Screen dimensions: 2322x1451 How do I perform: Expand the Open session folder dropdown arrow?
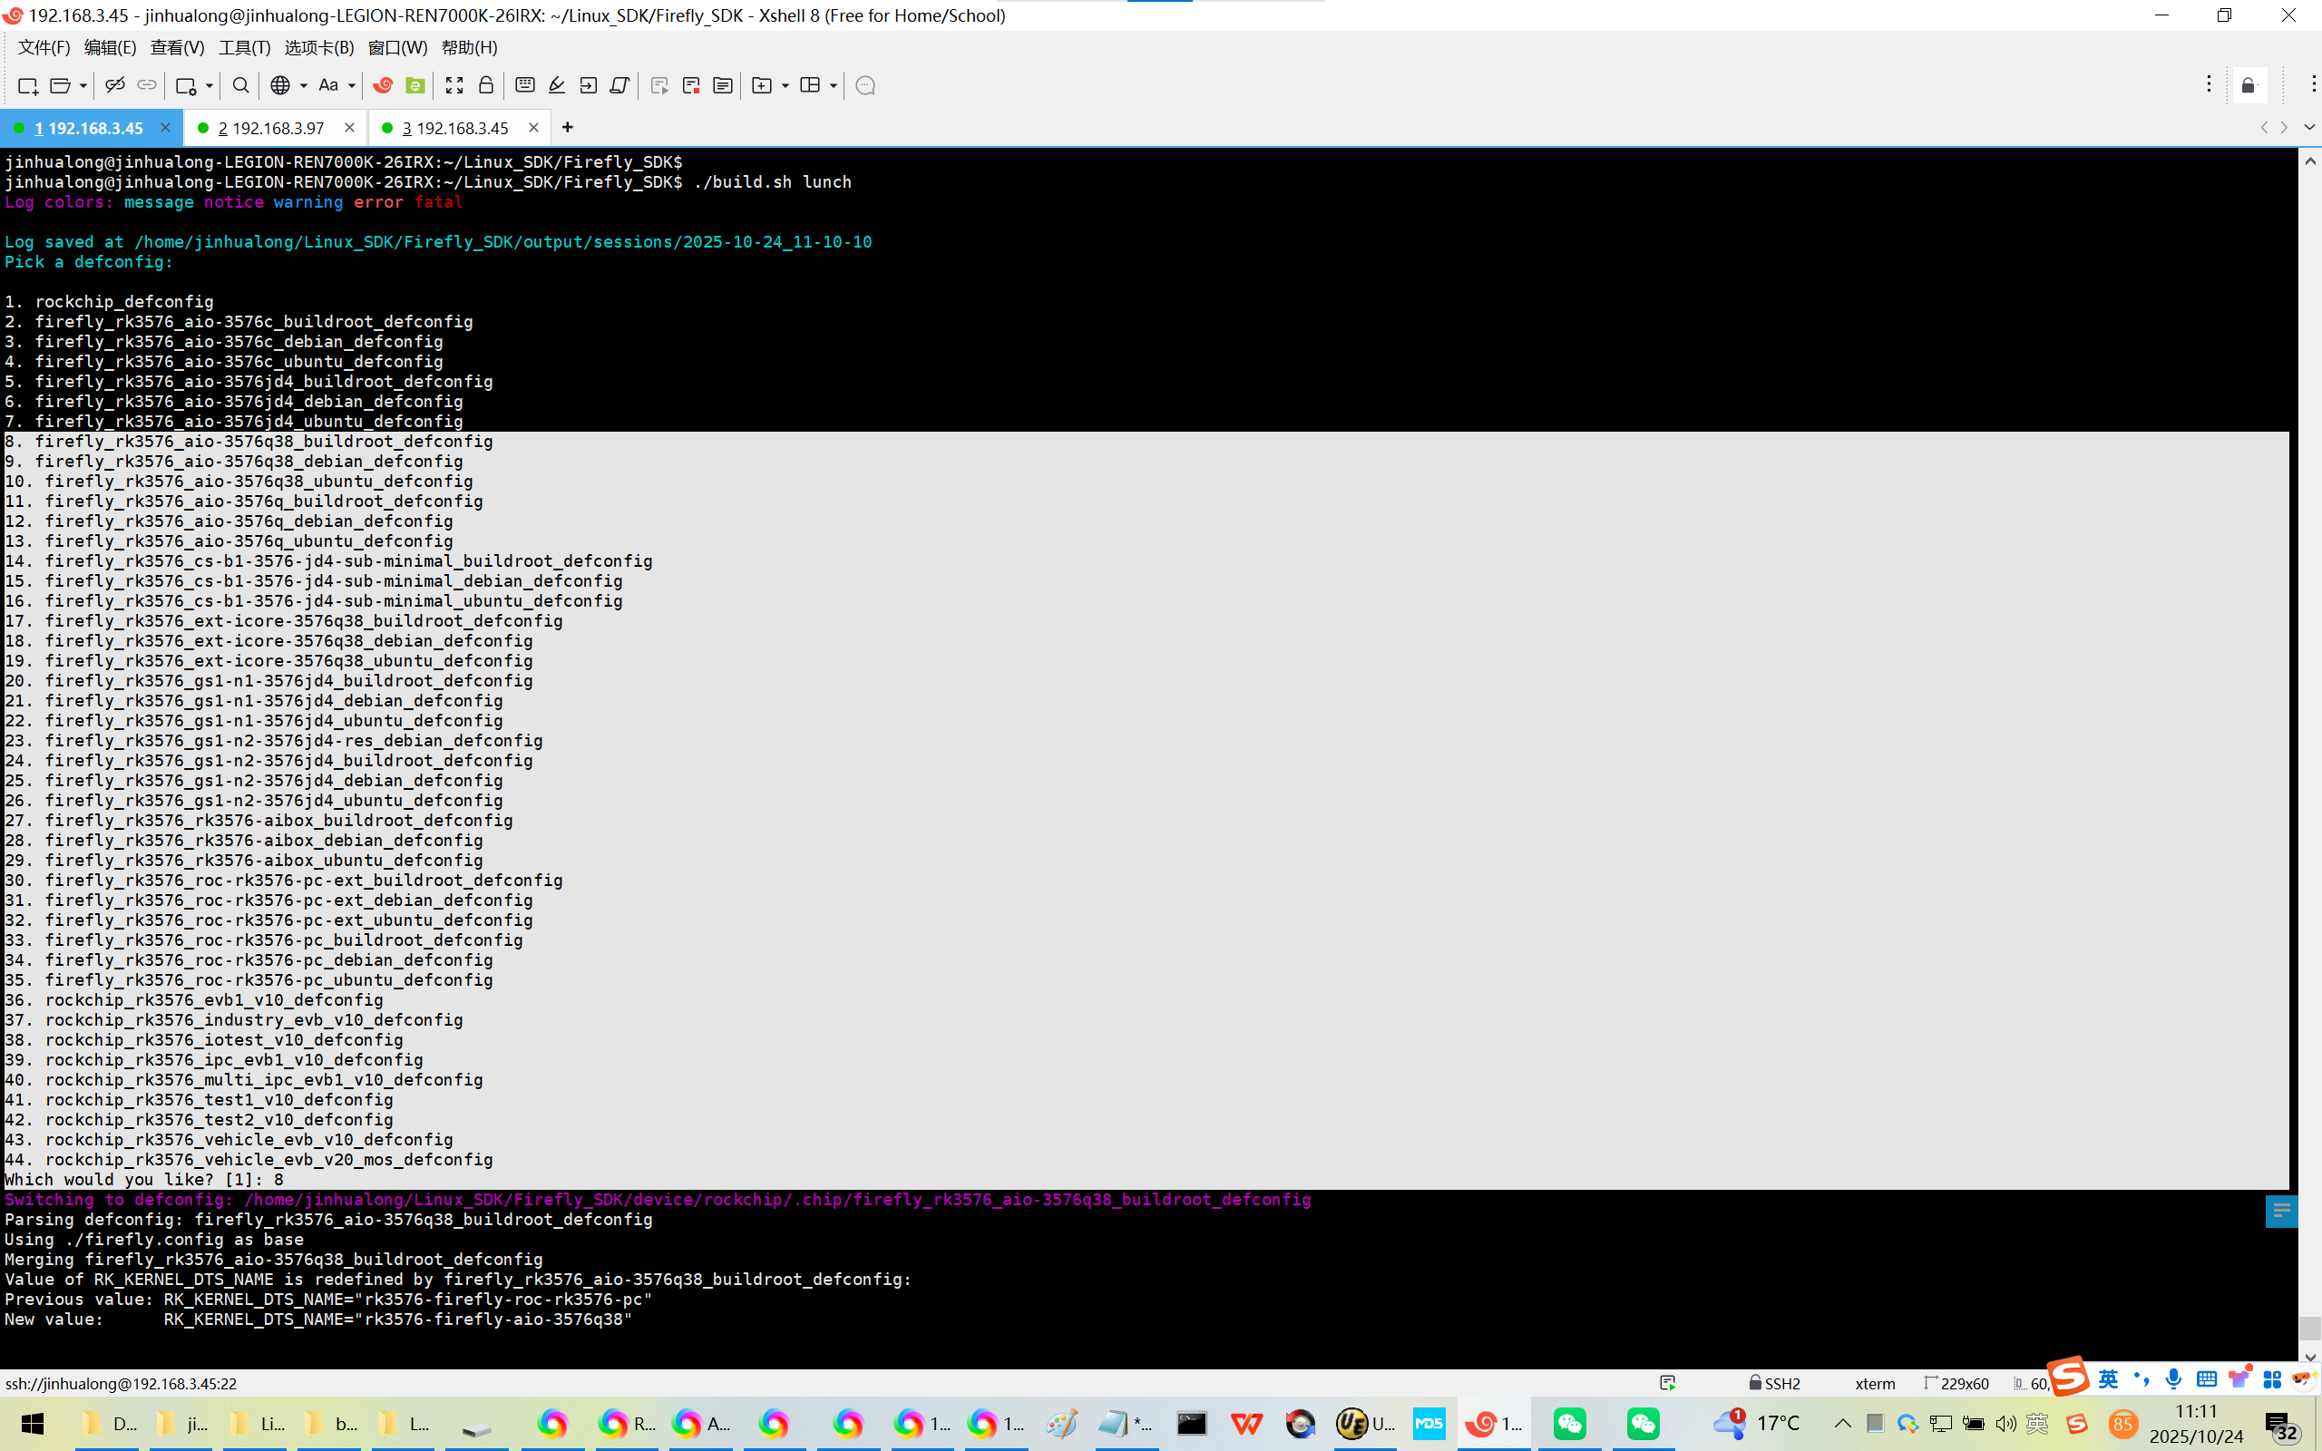click(83, 85)
